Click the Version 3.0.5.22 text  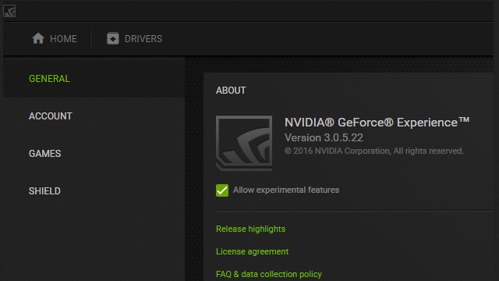tap(324, 137)
